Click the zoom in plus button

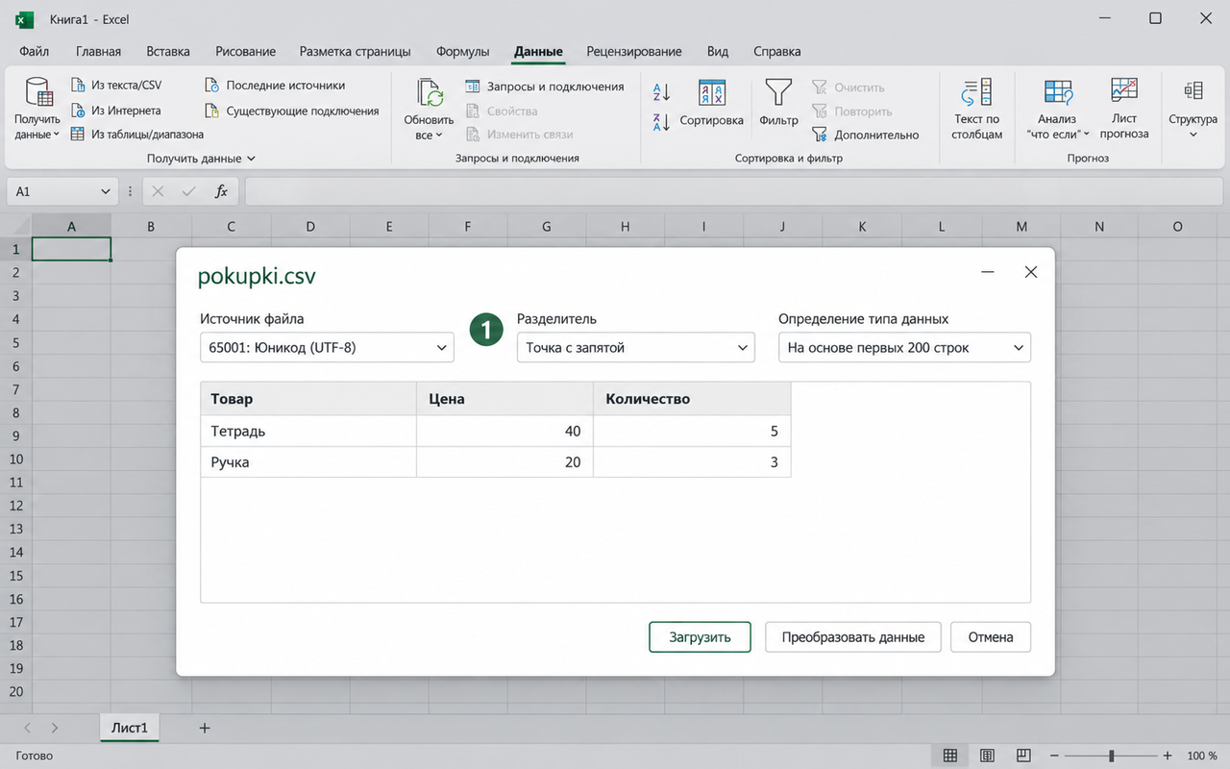pyautogui.click(x=1168, y=756)
